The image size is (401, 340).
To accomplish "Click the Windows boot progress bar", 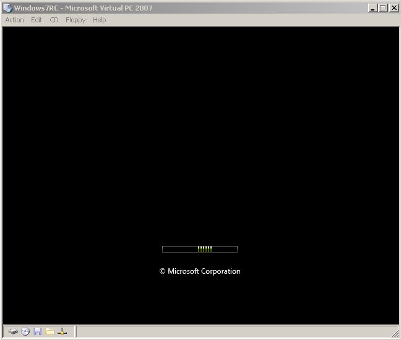I will (x=200, y=249).
